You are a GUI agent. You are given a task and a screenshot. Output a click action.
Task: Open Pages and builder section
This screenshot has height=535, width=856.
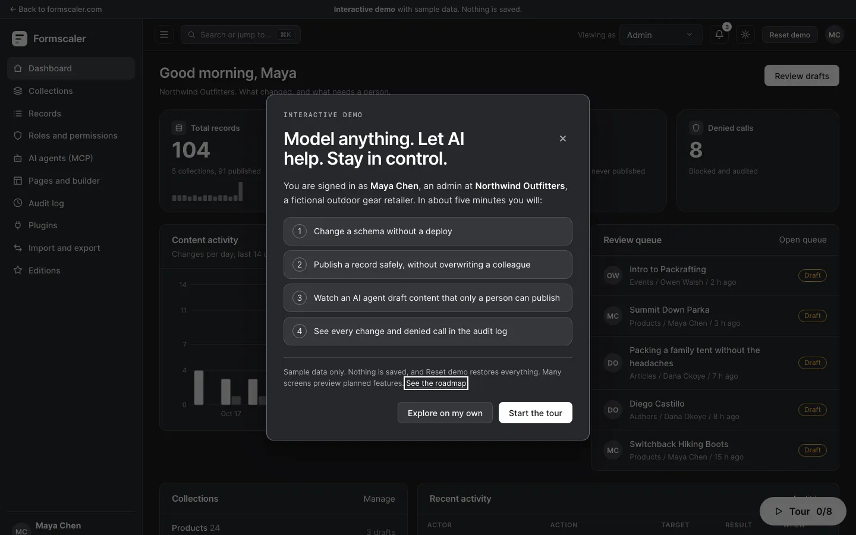click(71, 181)
